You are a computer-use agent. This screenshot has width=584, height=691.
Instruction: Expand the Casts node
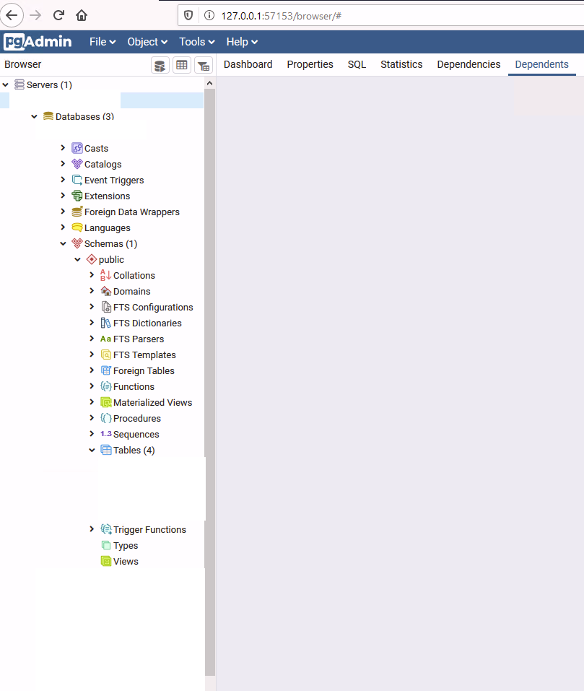click(63, 147)
